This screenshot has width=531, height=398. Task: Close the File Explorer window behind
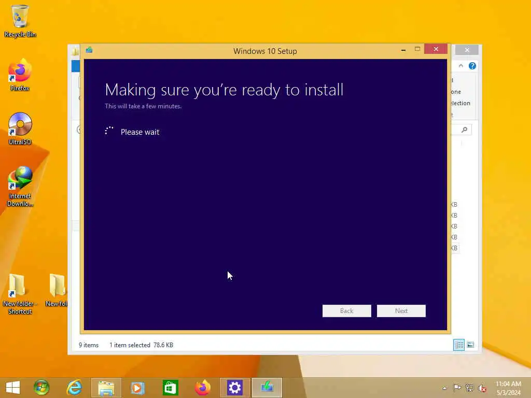(467, 50)
